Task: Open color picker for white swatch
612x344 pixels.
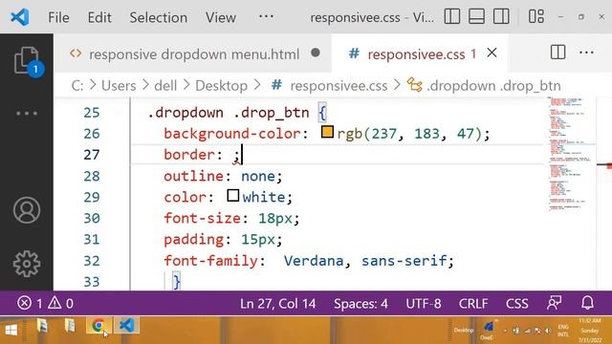Action: [232, 195]
